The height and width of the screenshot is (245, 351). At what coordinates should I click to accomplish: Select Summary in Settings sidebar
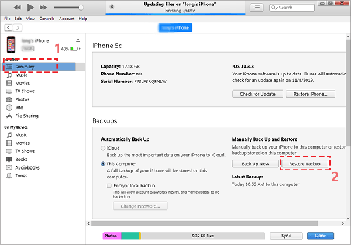point(39,67)
